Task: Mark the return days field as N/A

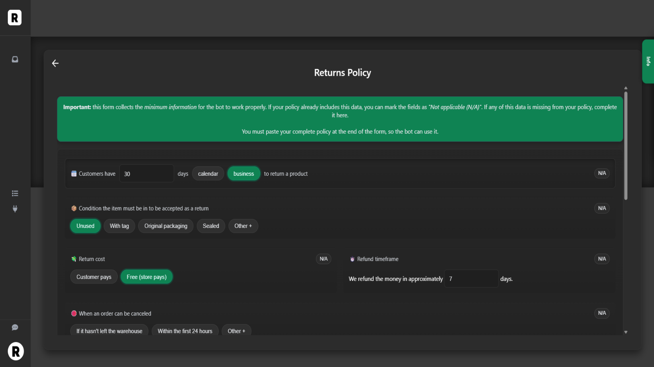Action: 601,173
